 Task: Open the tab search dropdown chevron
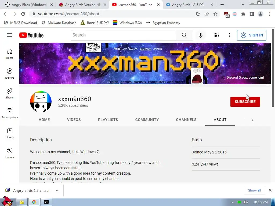243,5
